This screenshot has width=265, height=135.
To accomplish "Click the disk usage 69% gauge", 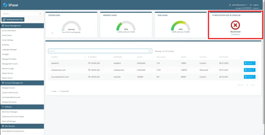I will (x=181, y=26).
